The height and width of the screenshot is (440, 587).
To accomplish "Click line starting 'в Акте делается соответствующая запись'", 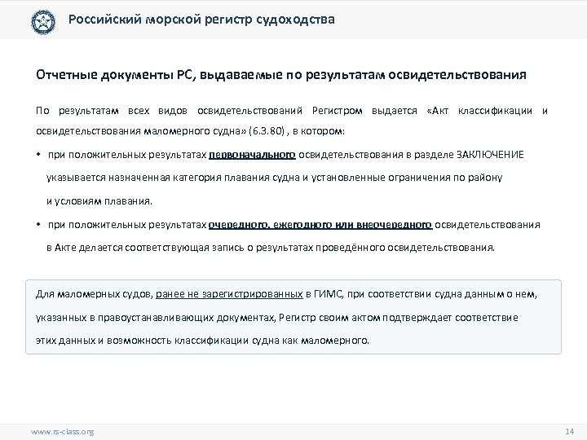I will (x=271, y=248).
